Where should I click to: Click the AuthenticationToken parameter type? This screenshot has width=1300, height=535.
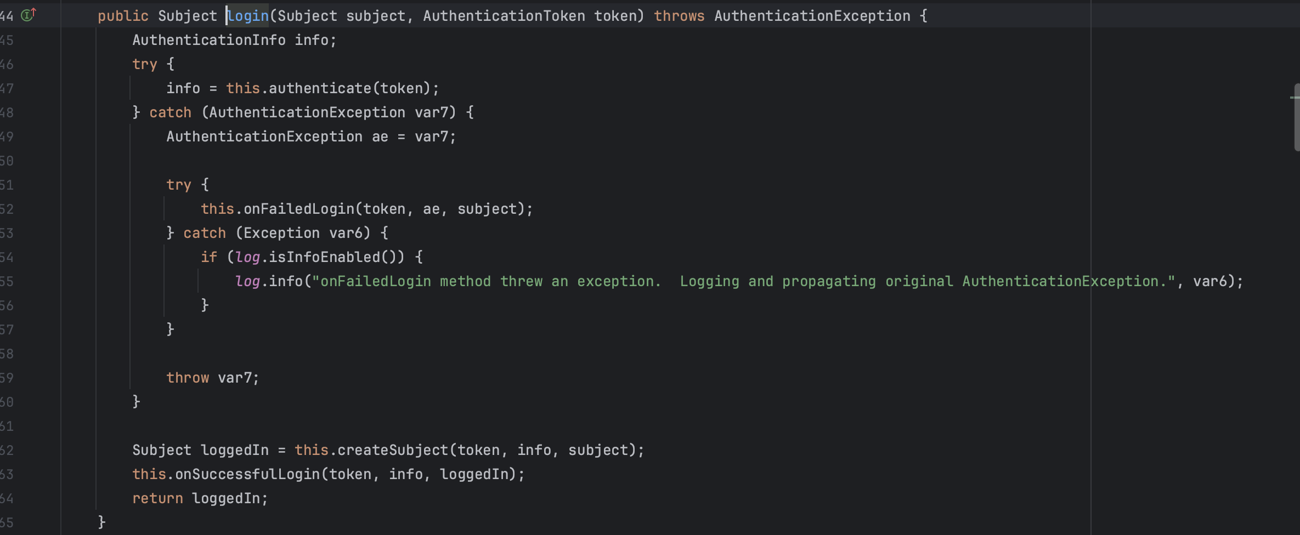click(504, 16)
